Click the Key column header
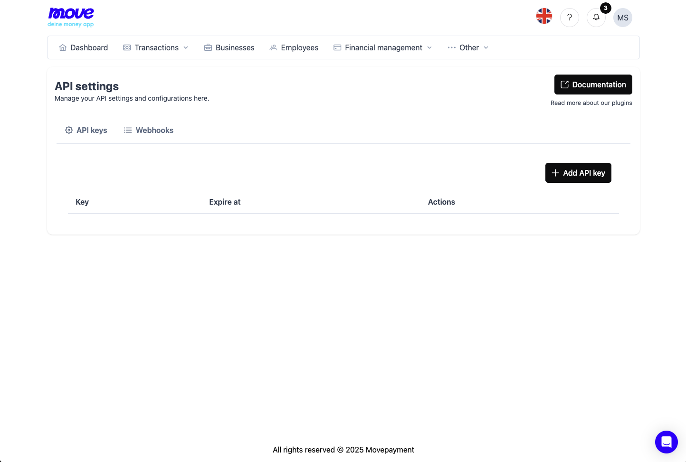The image size is (686, 462). point(82,202)
